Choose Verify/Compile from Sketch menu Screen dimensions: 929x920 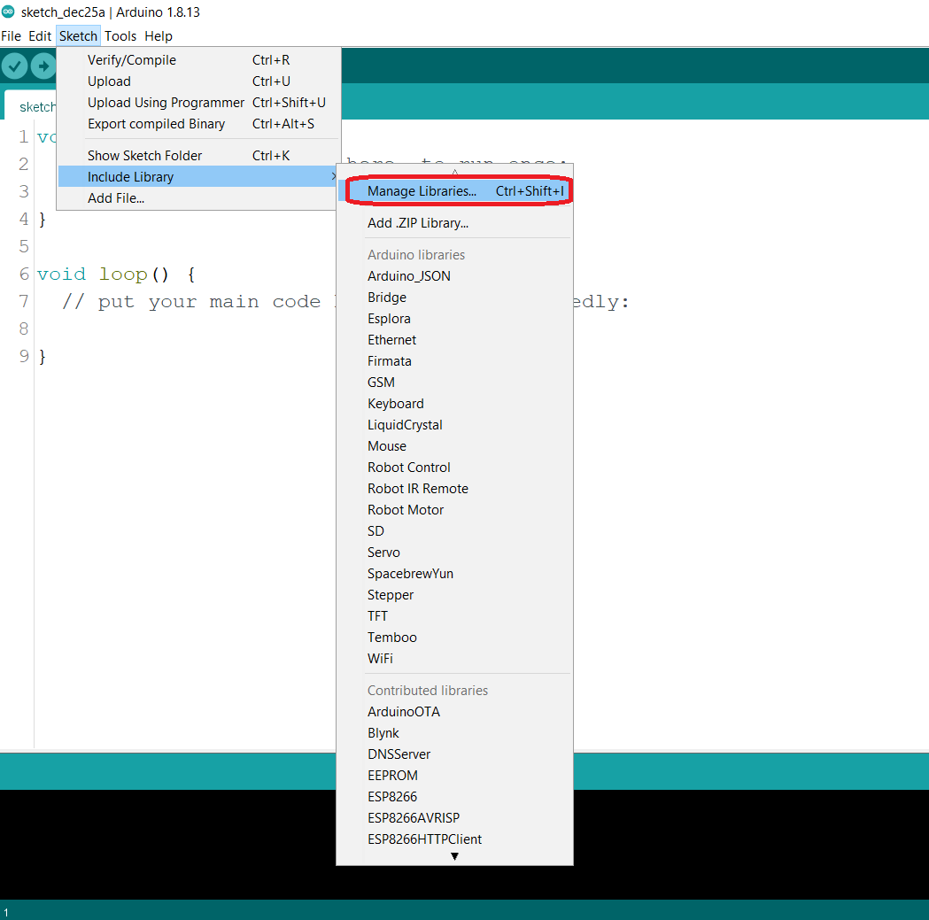[198, 60]
